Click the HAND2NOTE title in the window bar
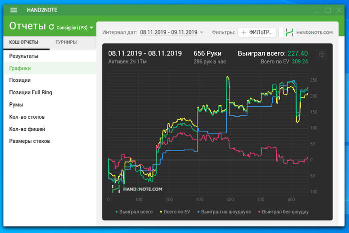Screen dimensions: 349x233 tap(42, 10)
